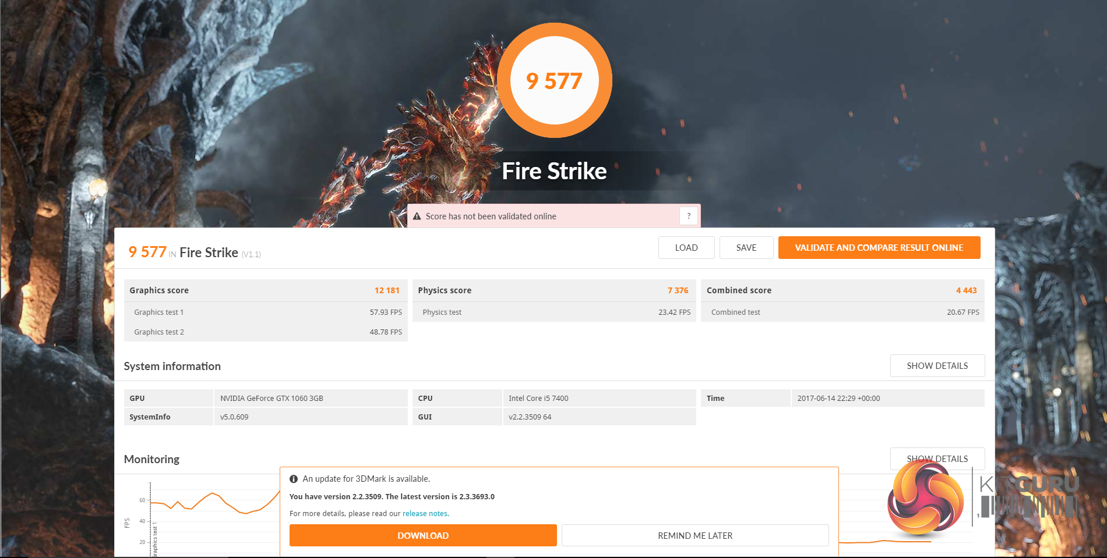Click the Graphics score label
1107x558 pixels.
pyautogui.click(x=159, y=290)
